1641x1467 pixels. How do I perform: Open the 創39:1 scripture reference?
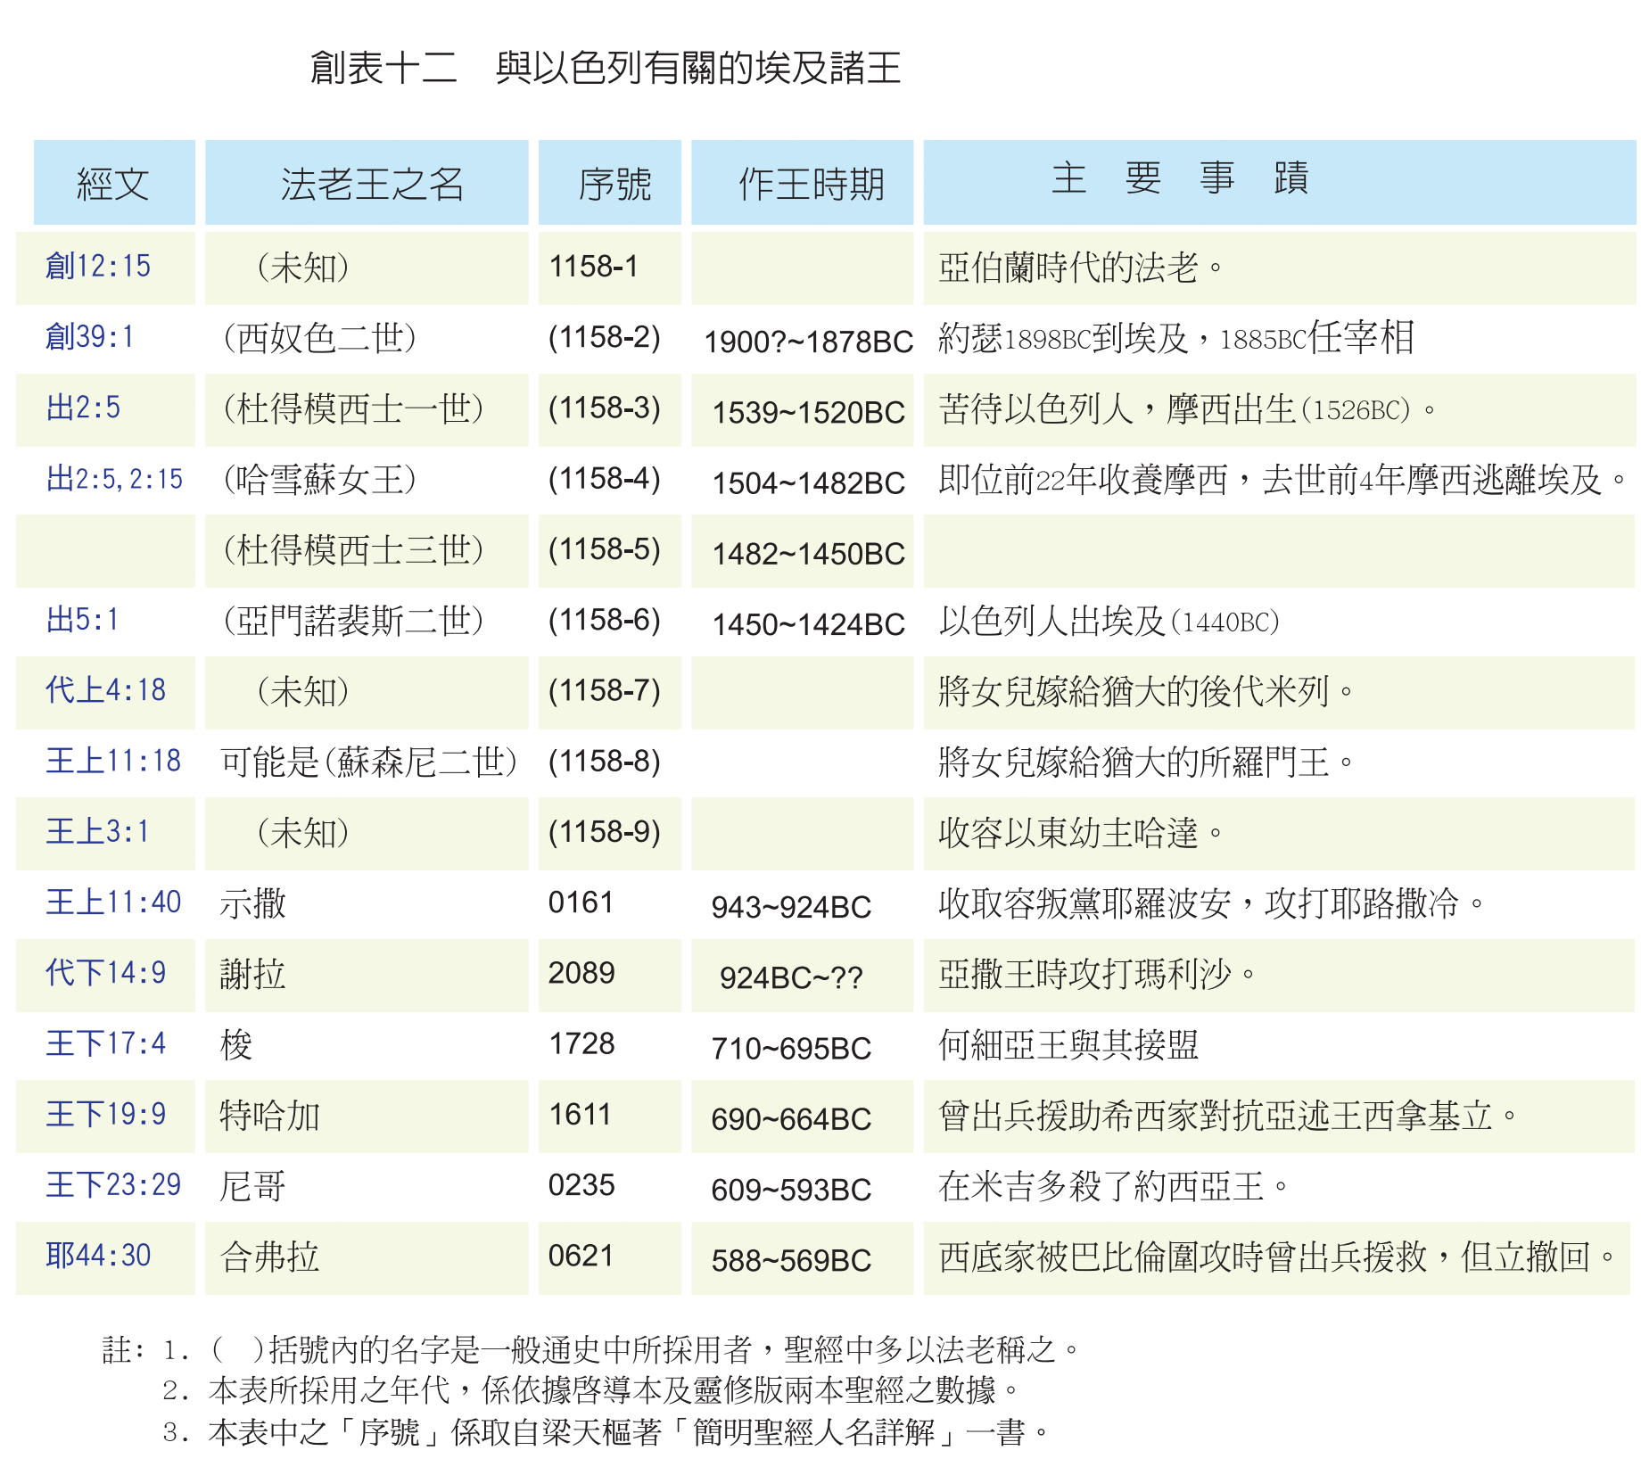(x=89, y=337)
